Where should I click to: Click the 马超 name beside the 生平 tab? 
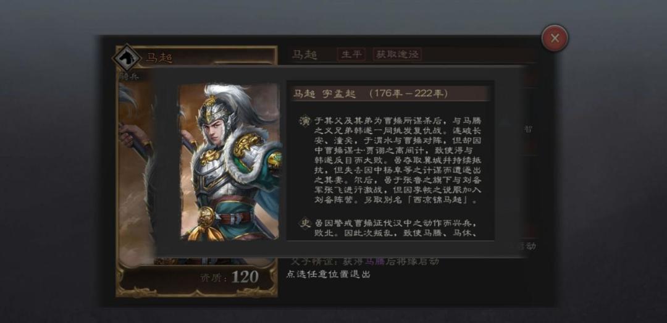pyautogui.click(x=304, y=54)
